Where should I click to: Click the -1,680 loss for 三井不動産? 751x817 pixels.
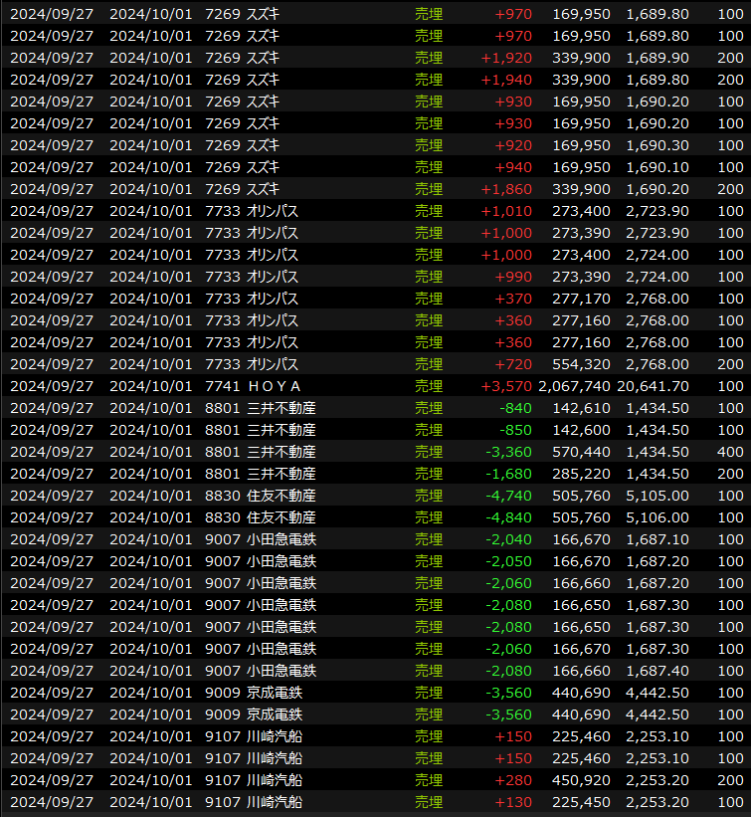pos(508,474)
